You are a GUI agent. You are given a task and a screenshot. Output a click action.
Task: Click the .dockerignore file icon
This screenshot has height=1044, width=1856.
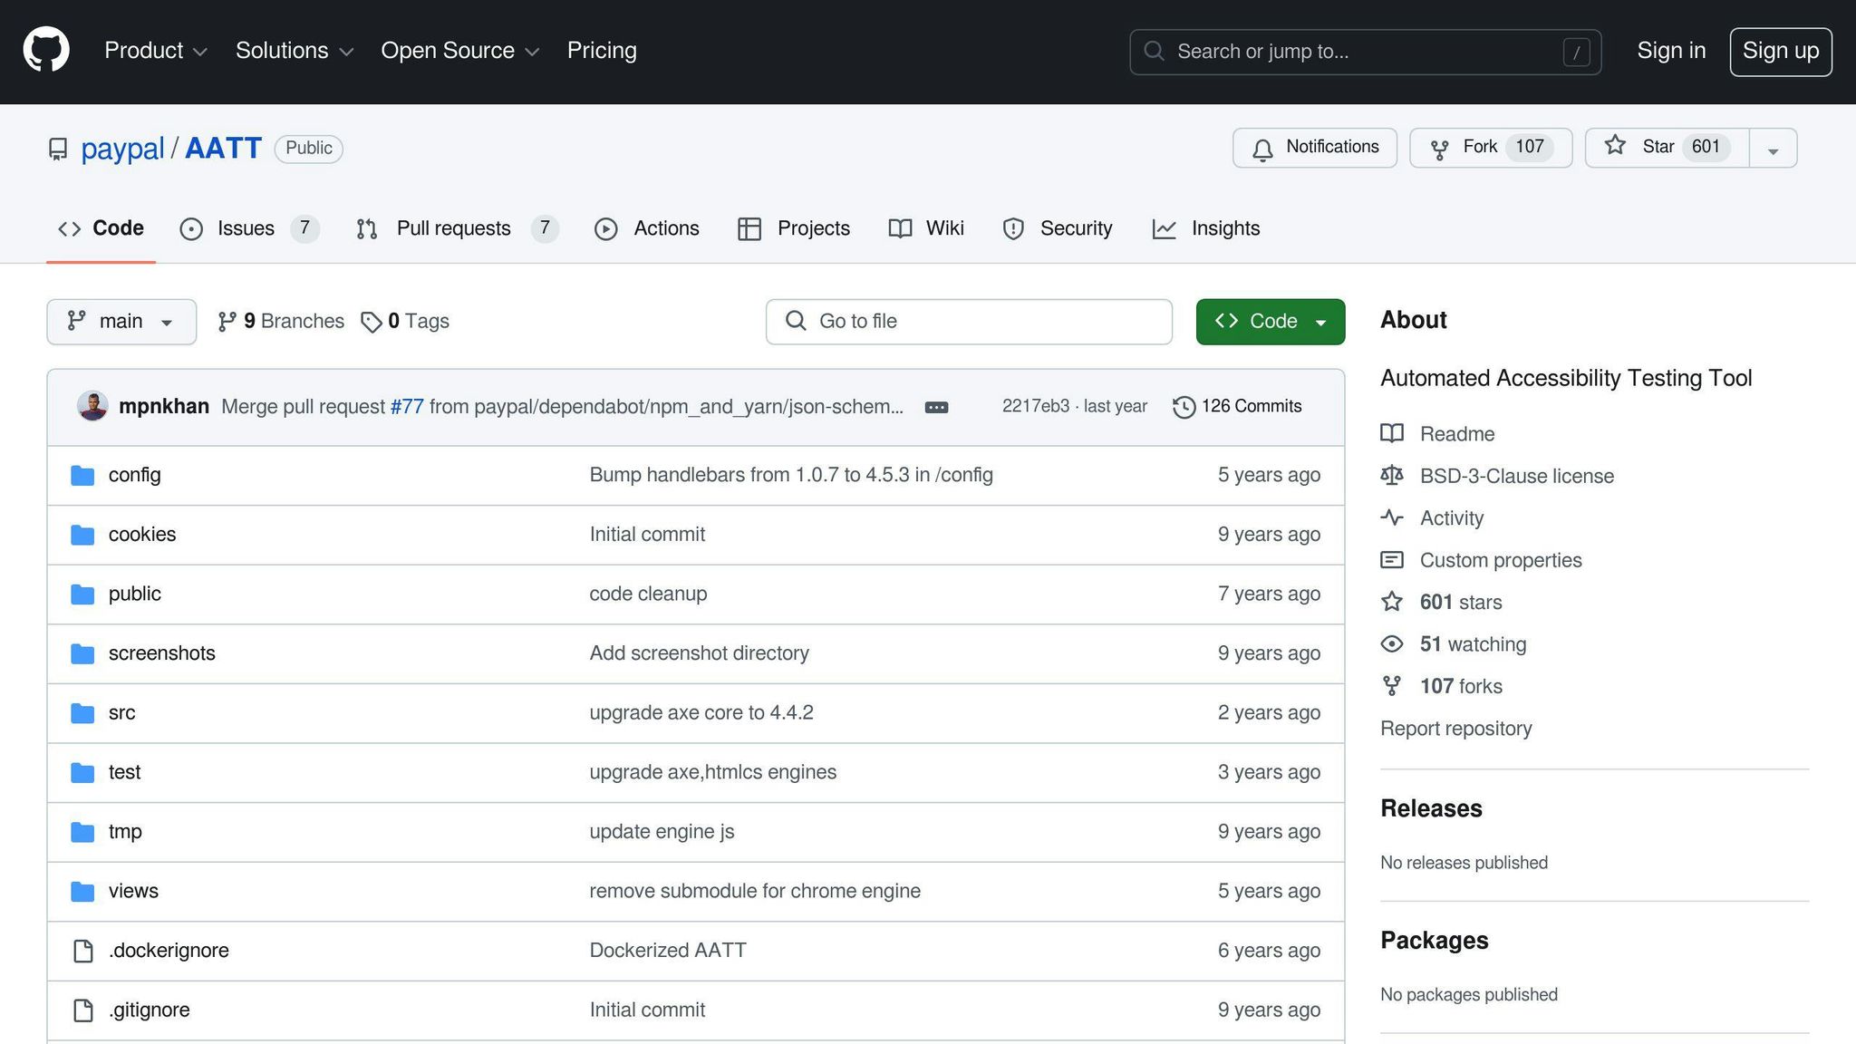[x=83, y=951]
